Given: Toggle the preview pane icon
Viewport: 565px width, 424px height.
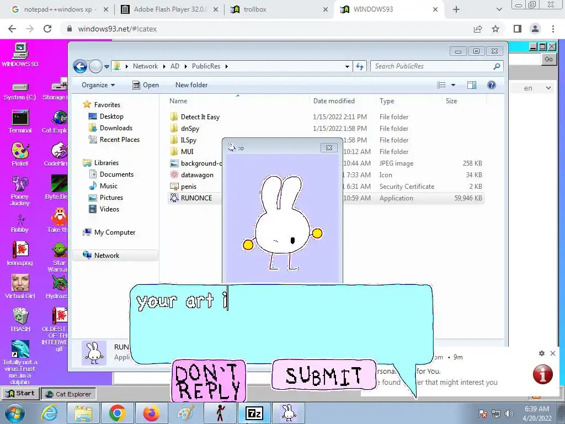Looking at the screenshot, I should point(472,85).
